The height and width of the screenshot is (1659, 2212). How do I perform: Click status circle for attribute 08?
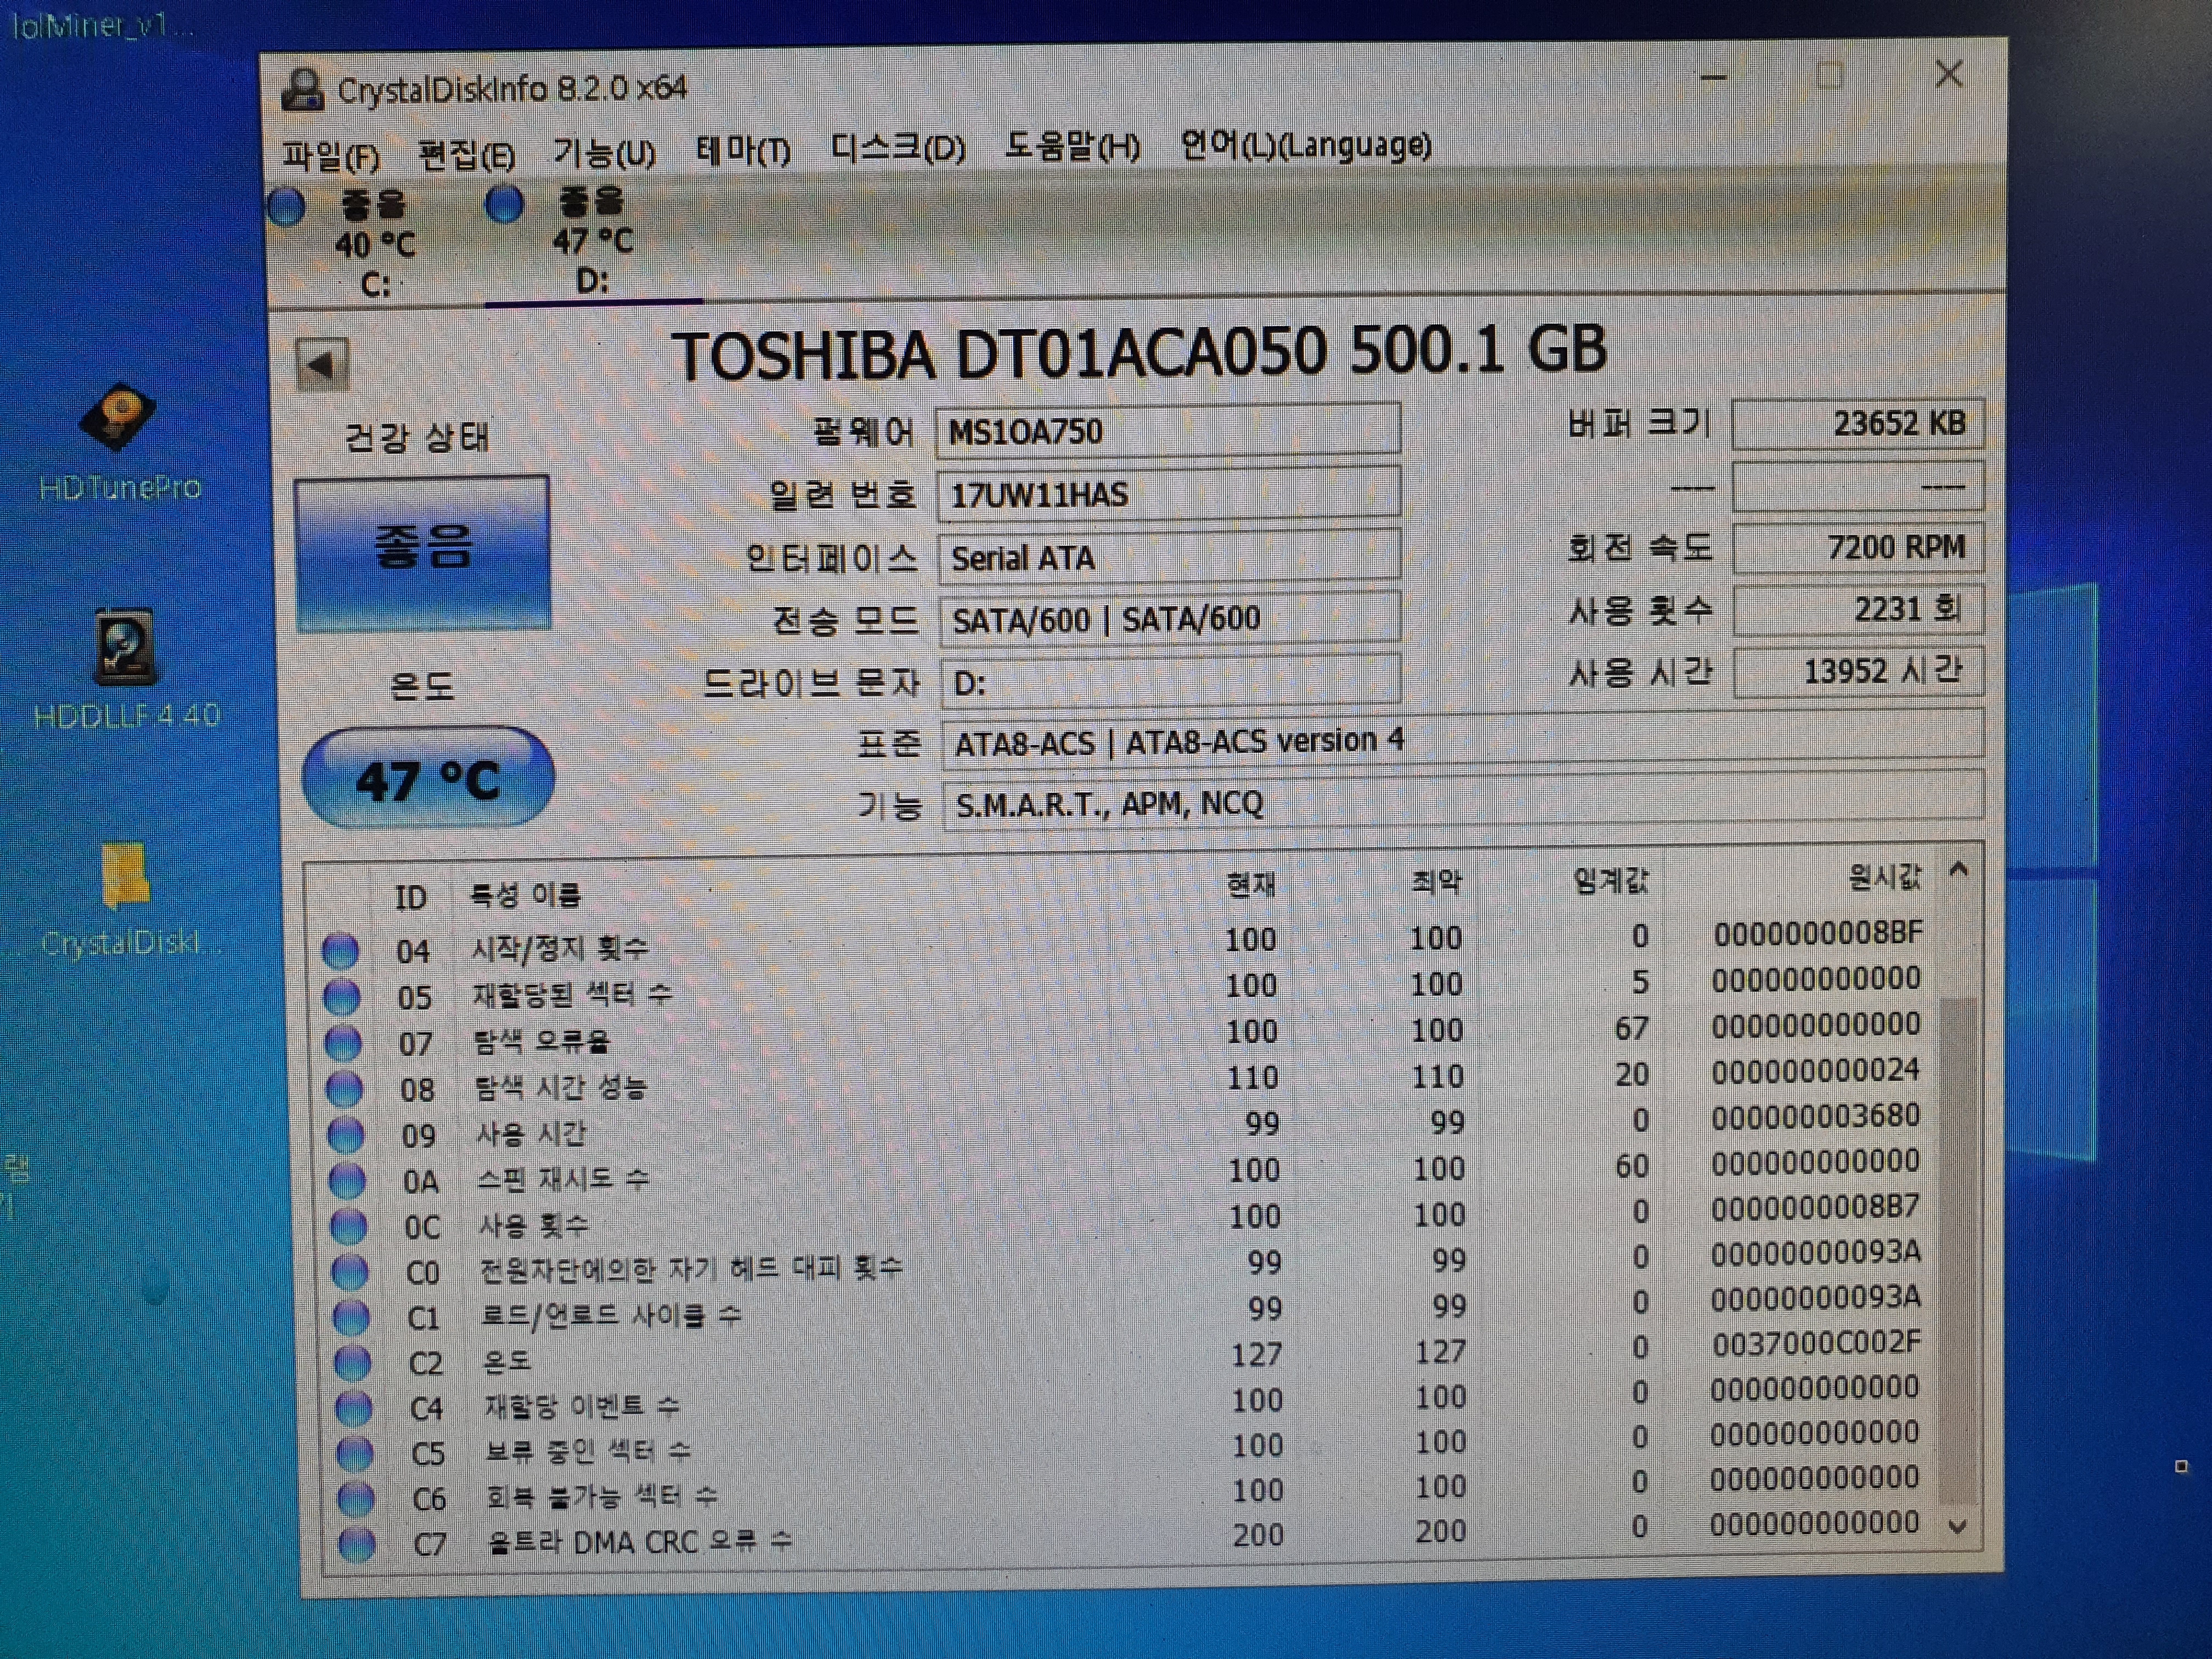click(344, 1088)
